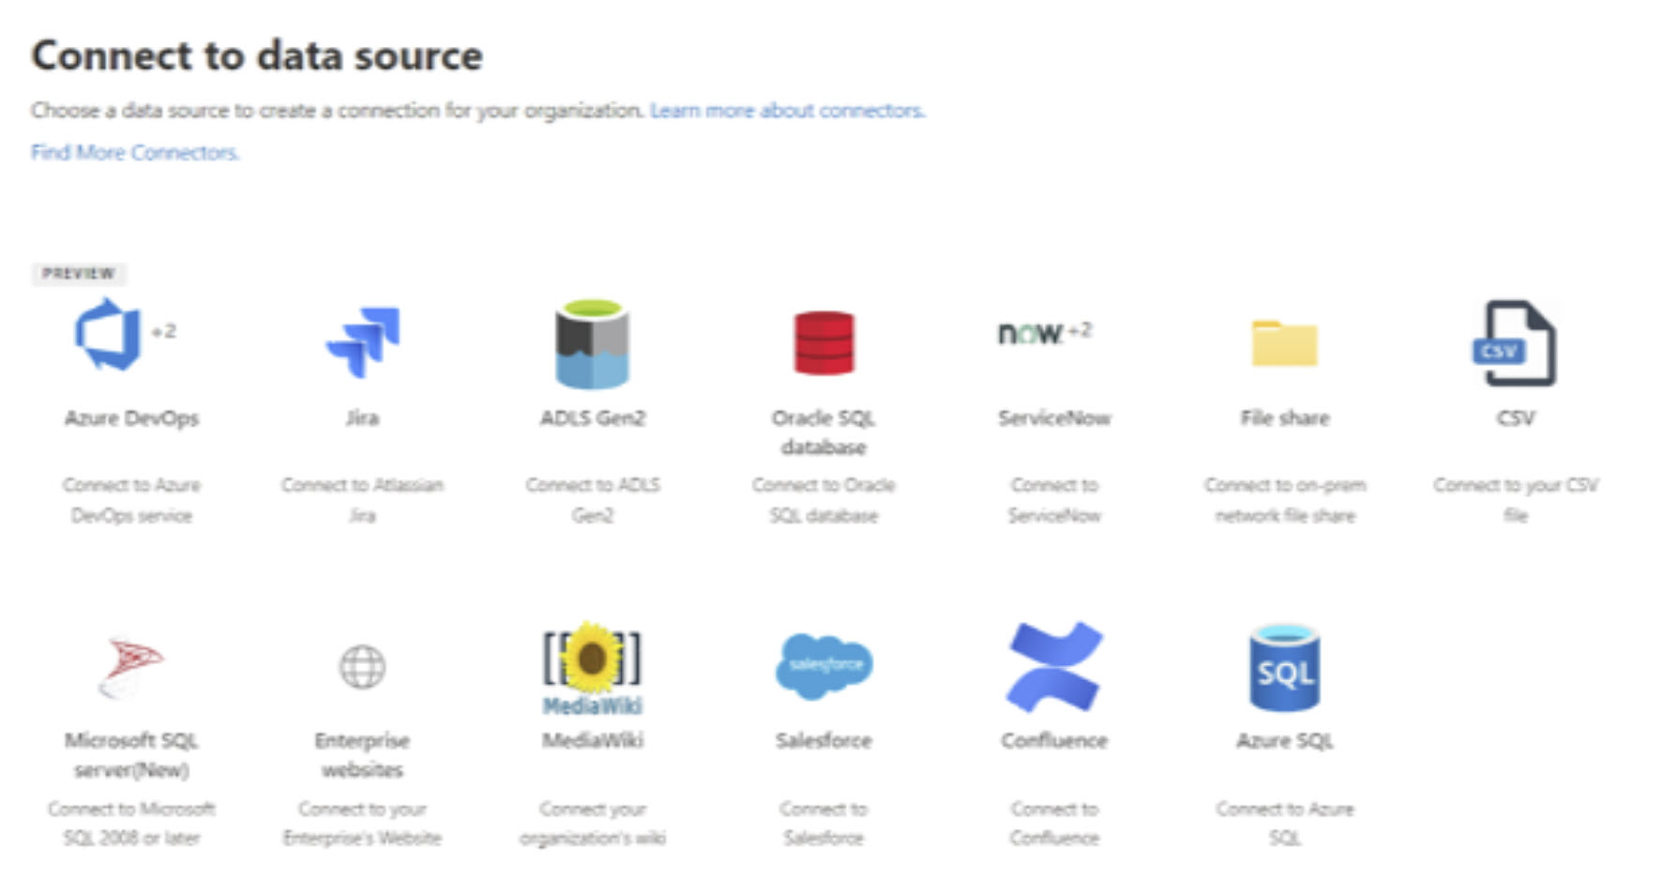1662x877 pixels.
Task: Click the 'Azure SQL' connector name
Action: (x=1285, y=741)
